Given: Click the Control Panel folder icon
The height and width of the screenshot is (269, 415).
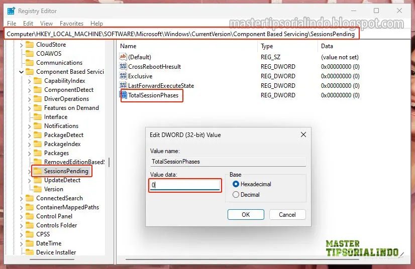Looking at the screenshot, I should coord(30,216).
